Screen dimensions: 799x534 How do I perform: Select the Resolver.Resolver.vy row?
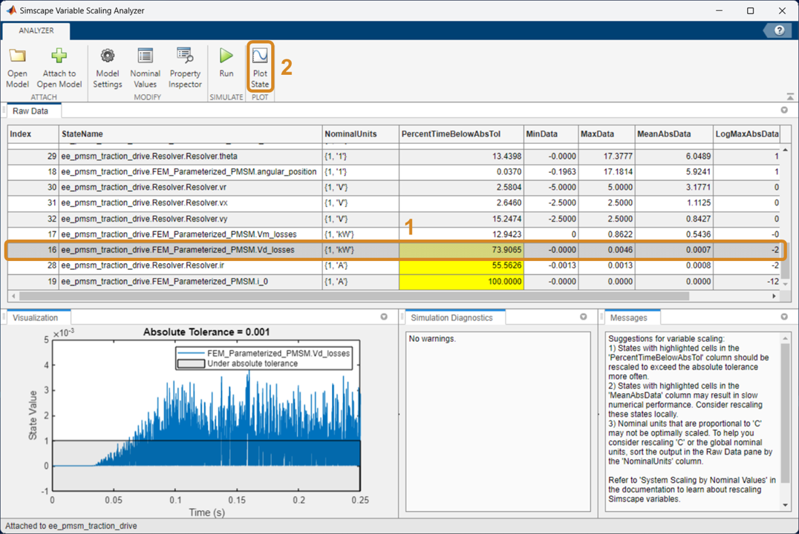point(394,219)
